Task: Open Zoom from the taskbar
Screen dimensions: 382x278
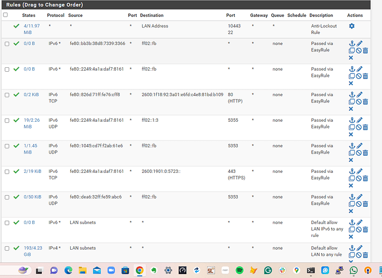Action: (x=111, y=270)
